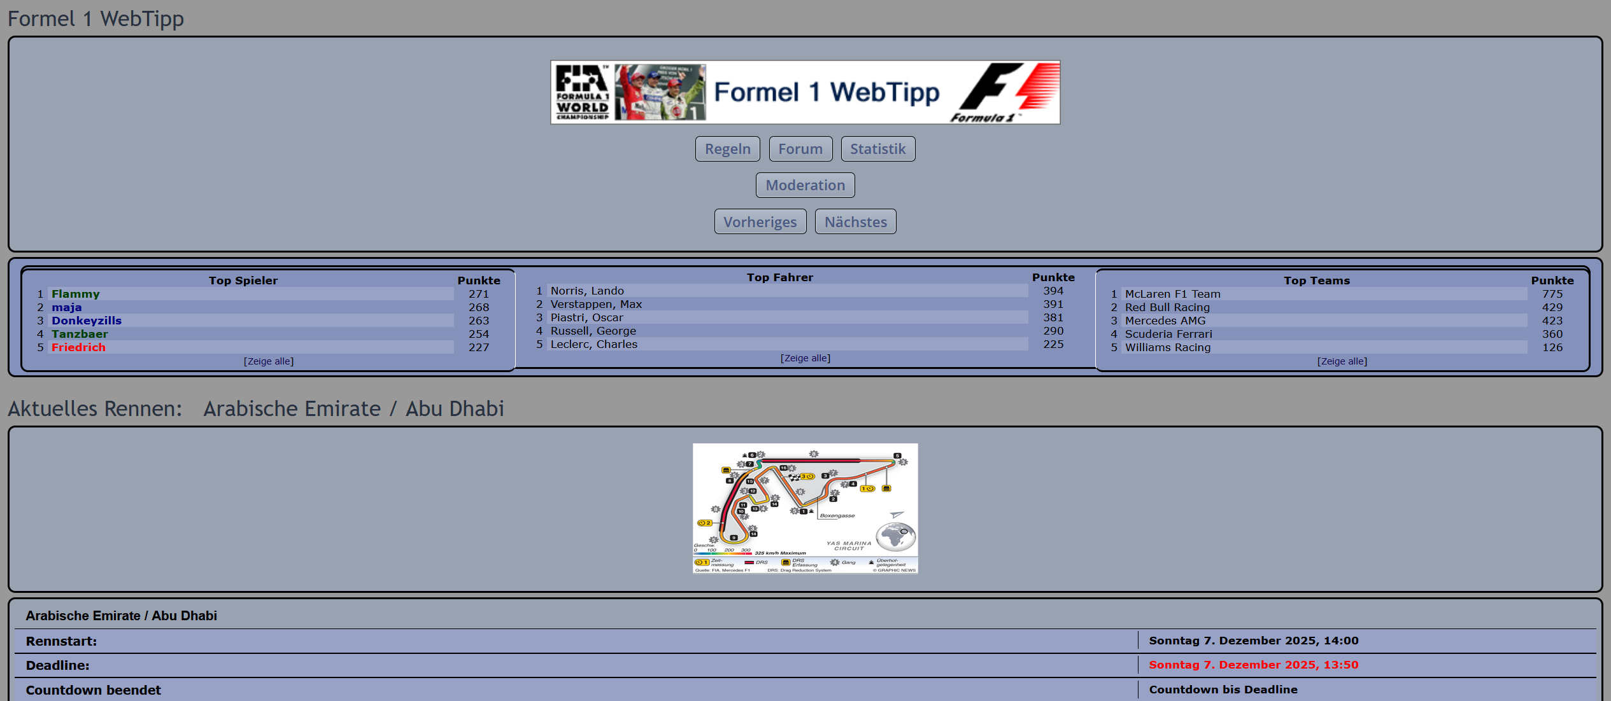Viewport: 1611px width, 701px height.
Task: Navigate to the Vorheriges race
Action: (x=760, y=222)
